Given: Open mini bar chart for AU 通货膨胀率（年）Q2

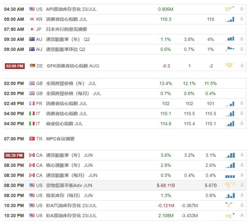Looking at the screenshot, I should [x=230, y=39].
